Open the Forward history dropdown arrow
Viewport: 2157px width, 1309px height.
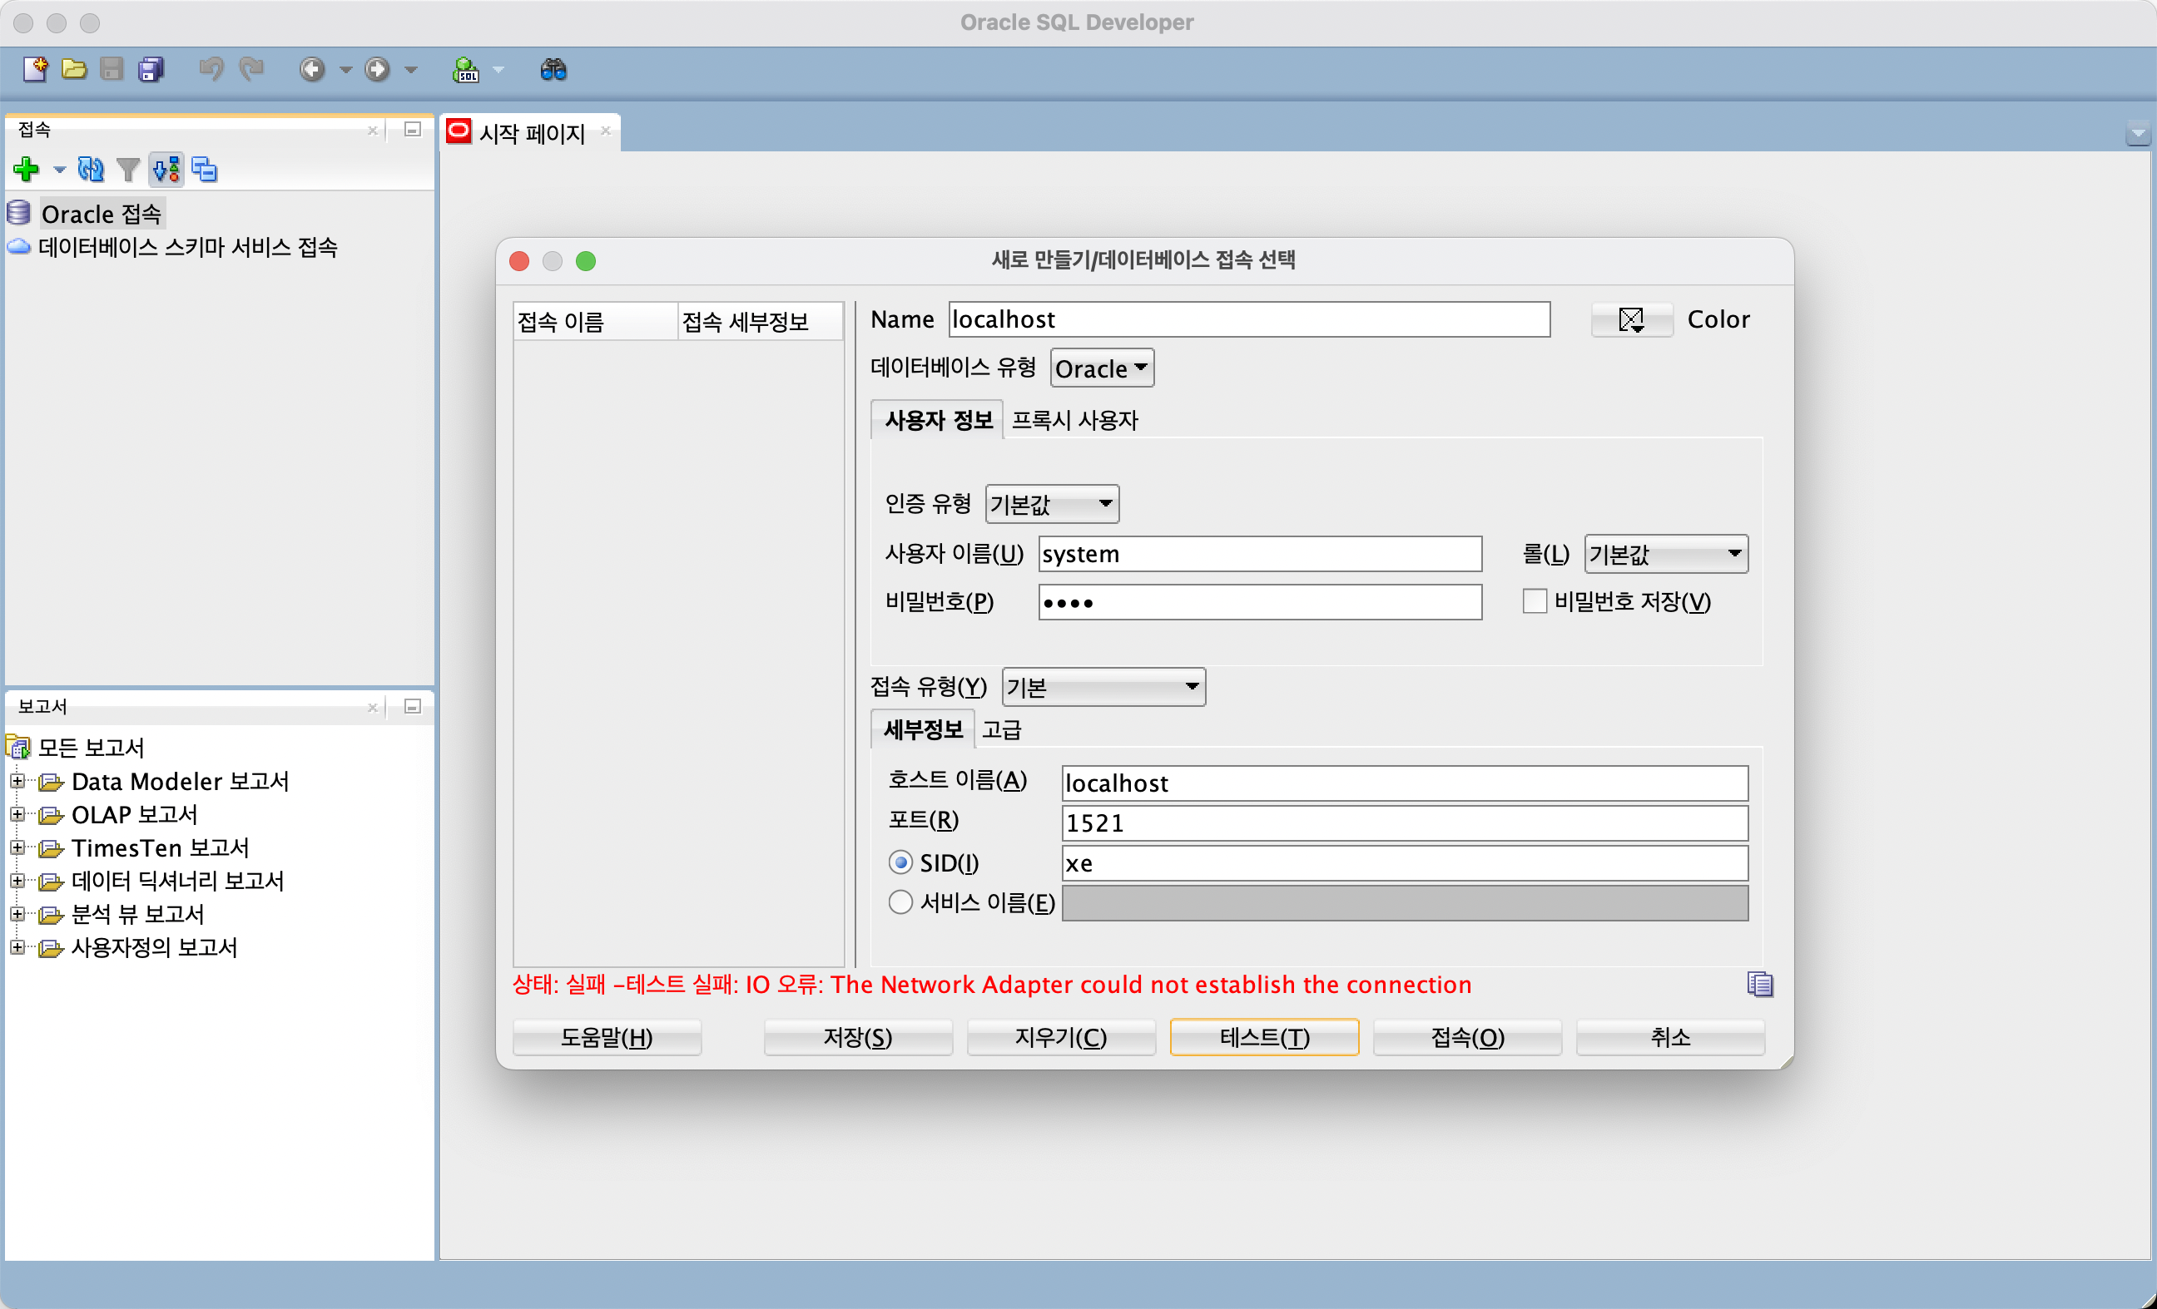tap(410, 69)
